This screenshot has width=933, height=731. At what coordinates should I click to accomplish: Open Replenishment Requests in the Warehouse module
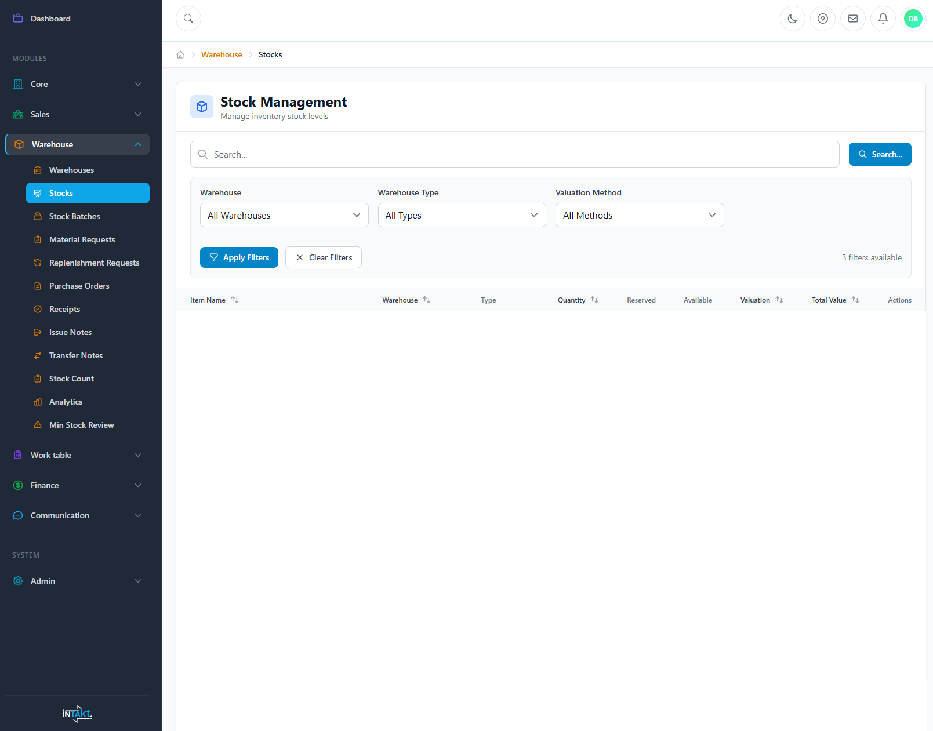click(x=94, y=263)
